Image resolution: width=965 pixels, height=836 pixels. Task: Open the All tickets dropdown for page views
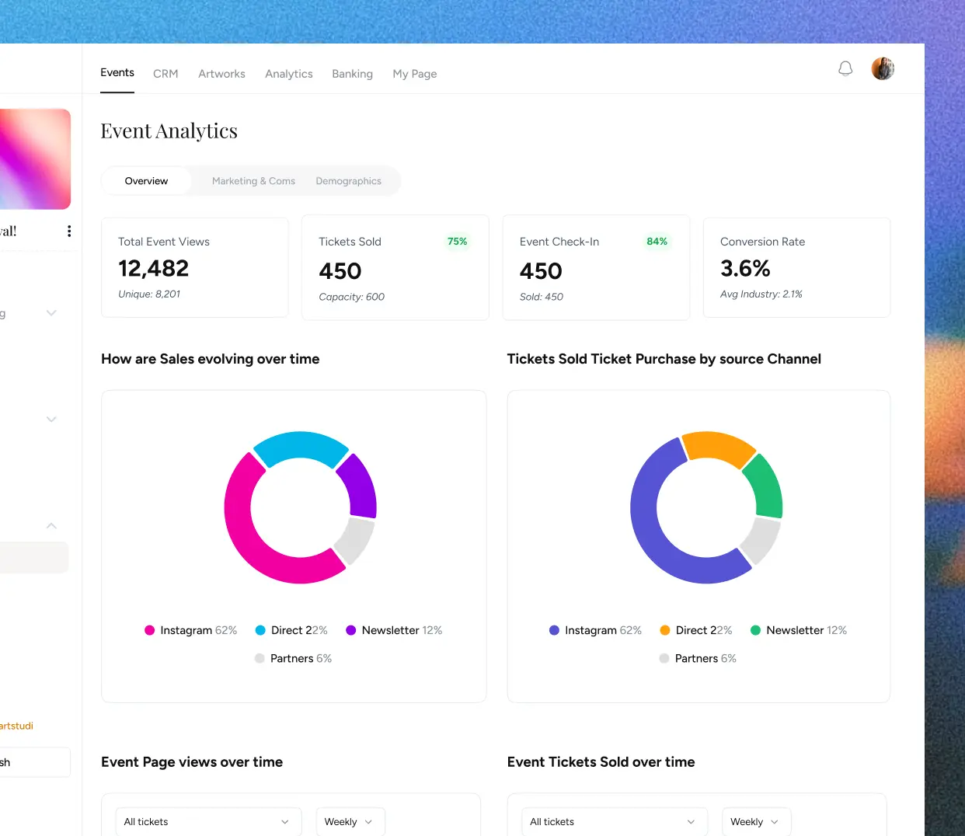coord(208,821)
